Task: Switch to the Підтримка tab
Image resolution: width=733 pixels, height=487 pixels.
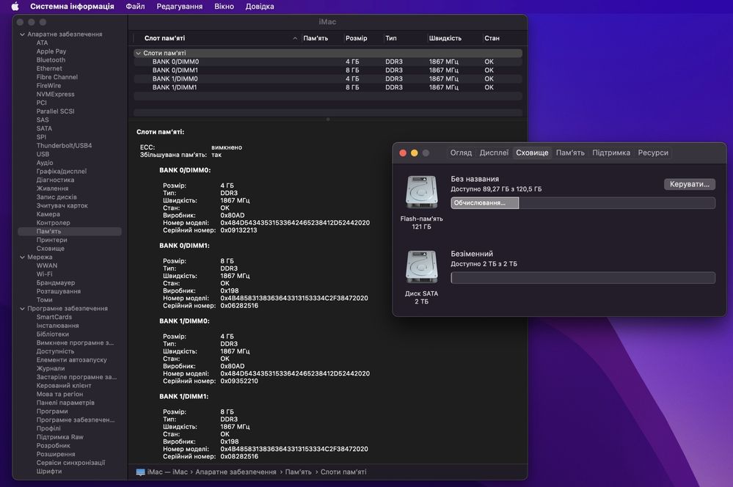Action: pyautogui.click(x=611, y=153)
